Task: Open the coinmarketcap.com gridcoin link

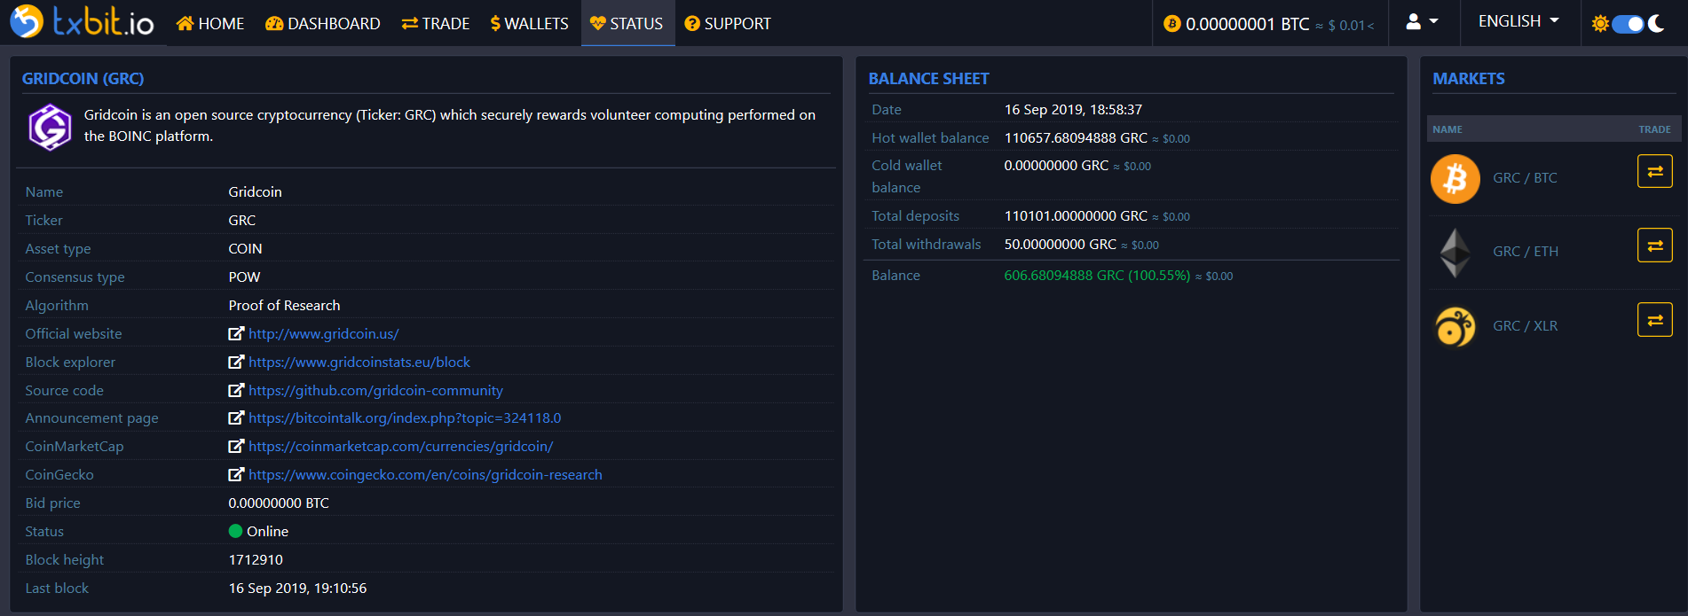Action: 401,447
